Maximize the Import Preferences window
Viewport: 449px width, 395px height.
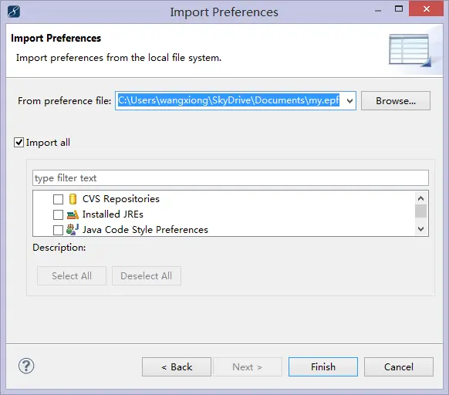(x=399, y=9)
